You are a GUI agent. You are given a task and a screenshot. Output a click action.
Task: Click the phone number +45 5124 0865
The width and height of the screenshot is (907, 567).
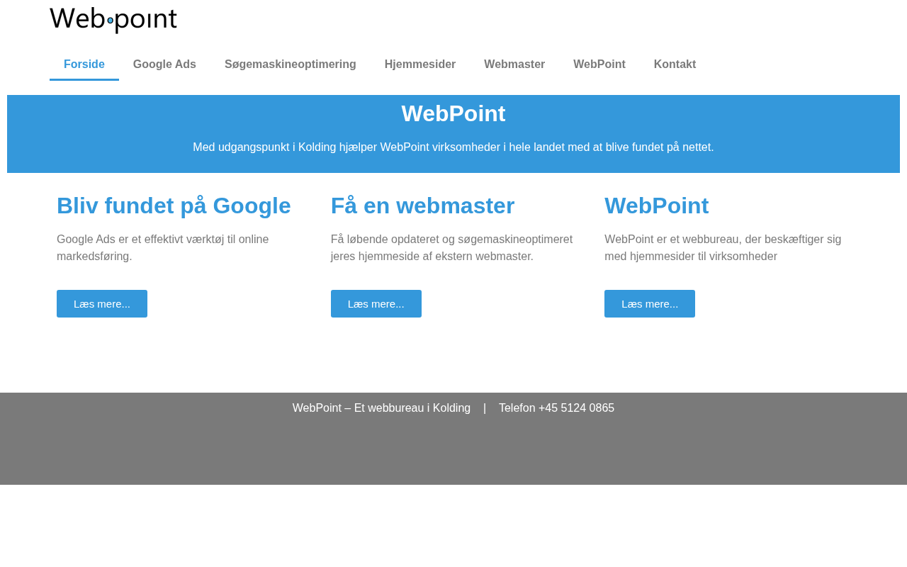pyautogui.click(x=576, y=408)
